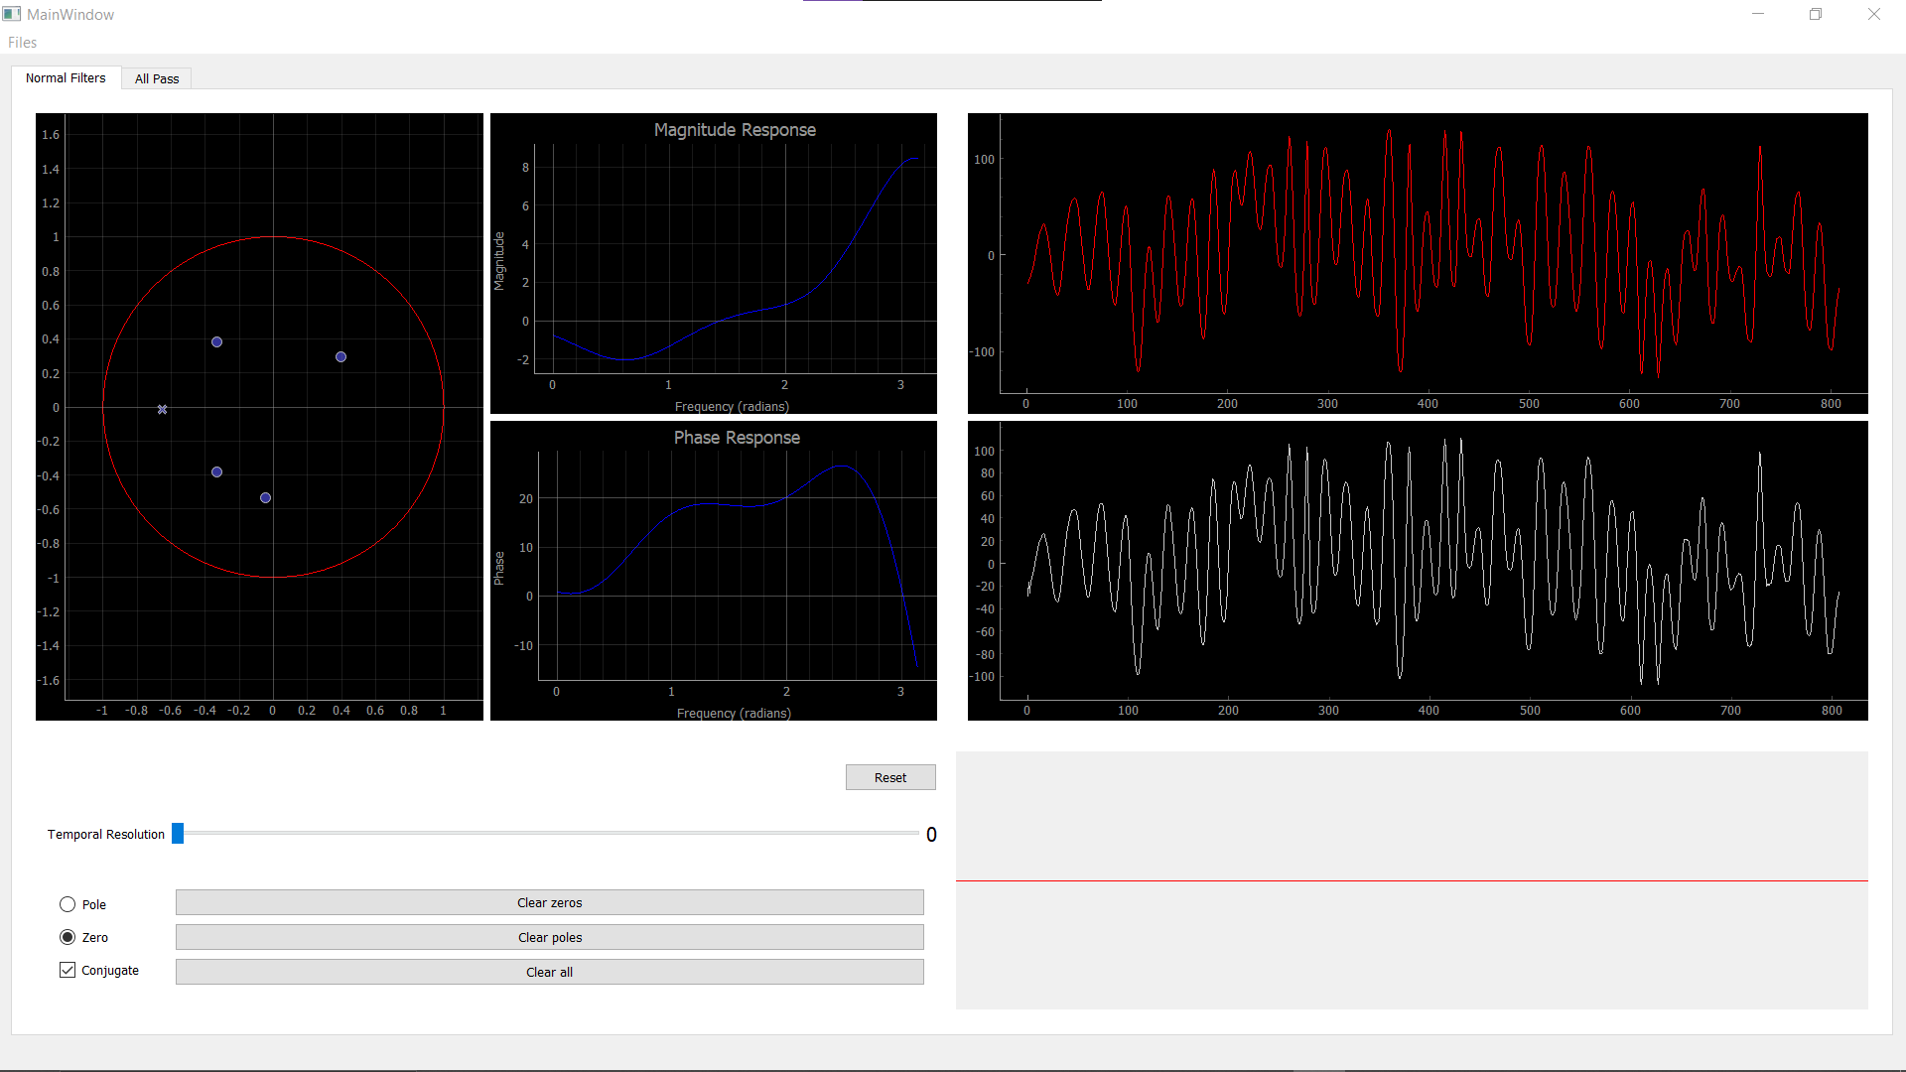The width and height of the screenshot is (1906, 1072).
Task: Switch to the All Pass tab
Action: coord(157,78)
